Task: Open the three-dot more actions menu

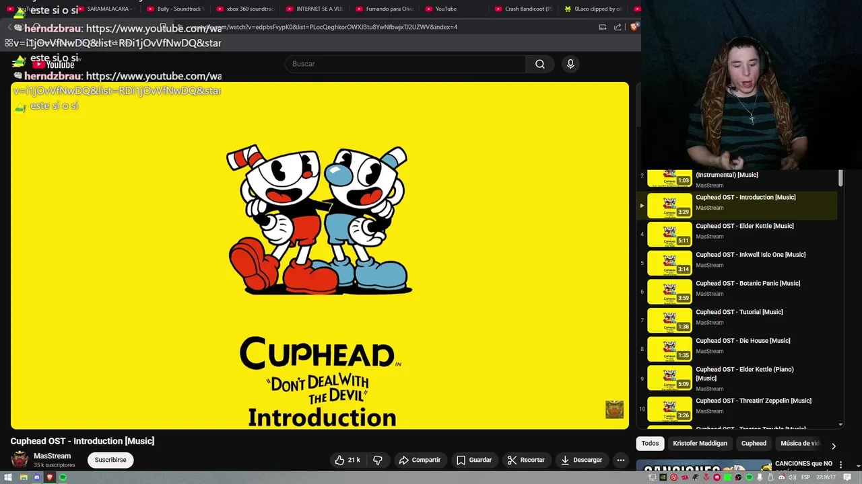Action: point(621,460)
